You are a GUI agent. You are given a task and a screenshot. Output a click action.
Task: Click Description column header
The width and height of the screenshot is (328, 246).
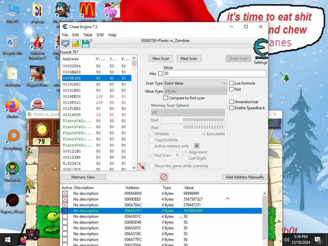(84, 188)
